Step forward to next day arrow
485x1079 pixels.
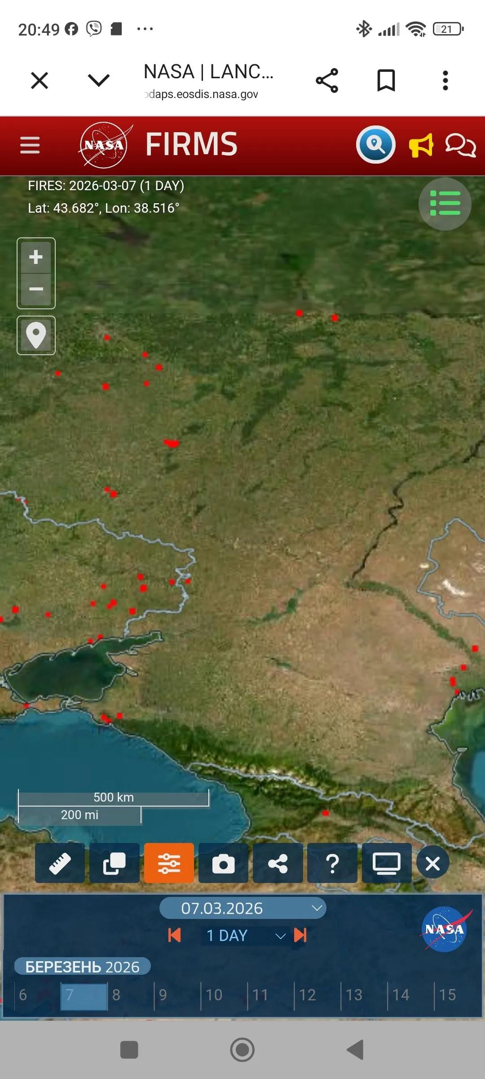tap(300, 935)
